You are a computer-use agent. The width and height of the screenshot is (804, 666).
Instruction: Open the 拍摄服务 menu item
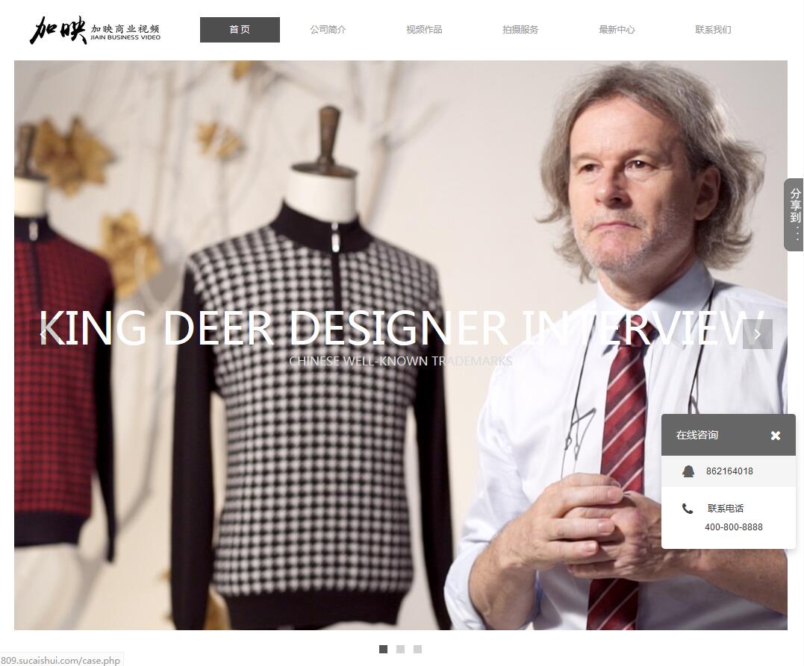[520, 30]
